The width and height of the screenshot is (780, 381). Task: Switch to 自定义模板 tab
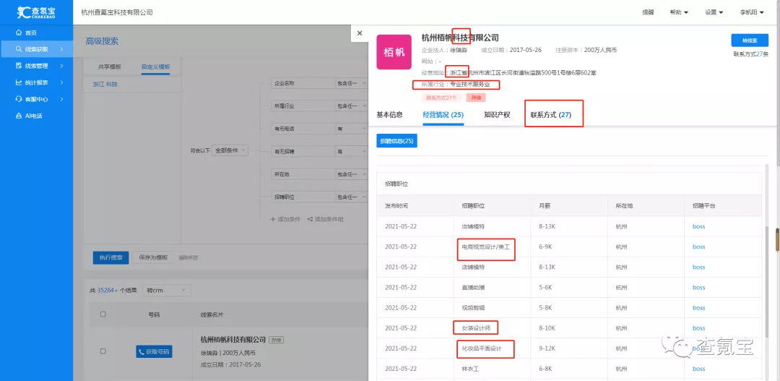click(156, 67)
